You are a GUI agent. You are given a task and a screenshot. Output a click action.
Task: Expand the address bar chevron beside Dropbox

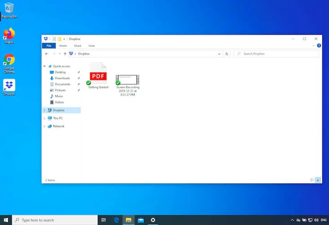click(75, 54)
